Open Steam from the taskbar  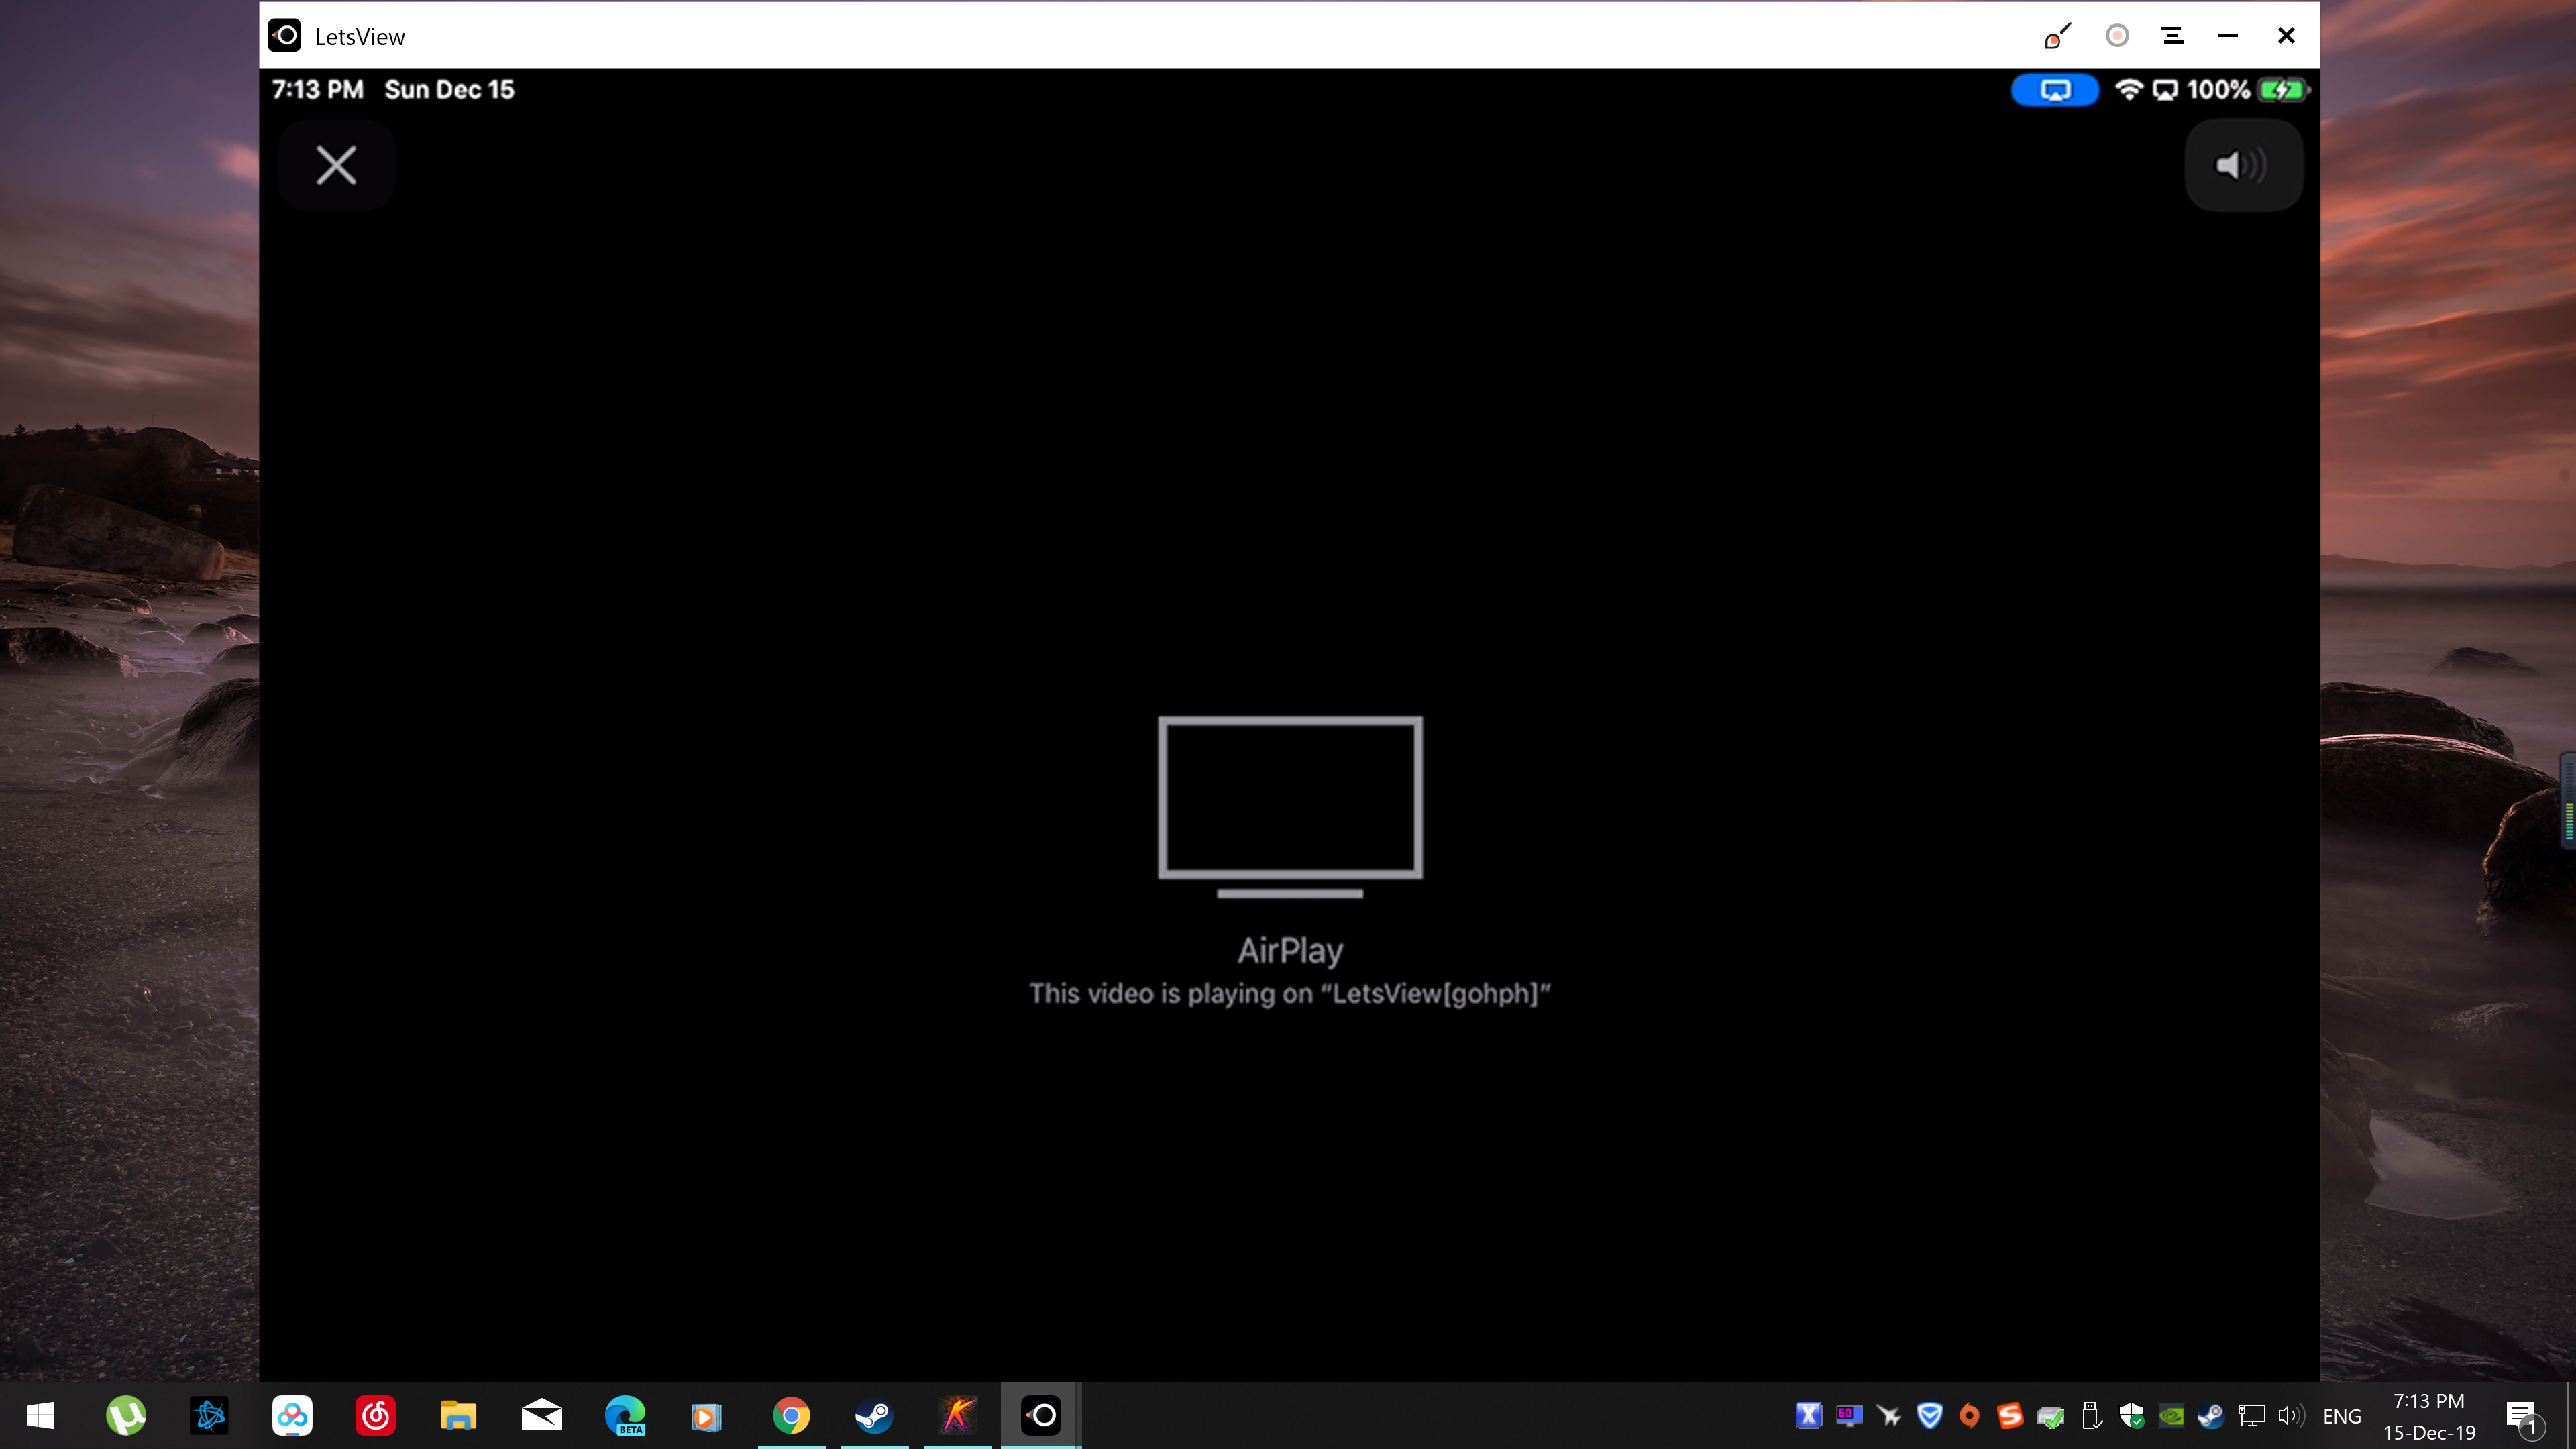click(874, 1415)
